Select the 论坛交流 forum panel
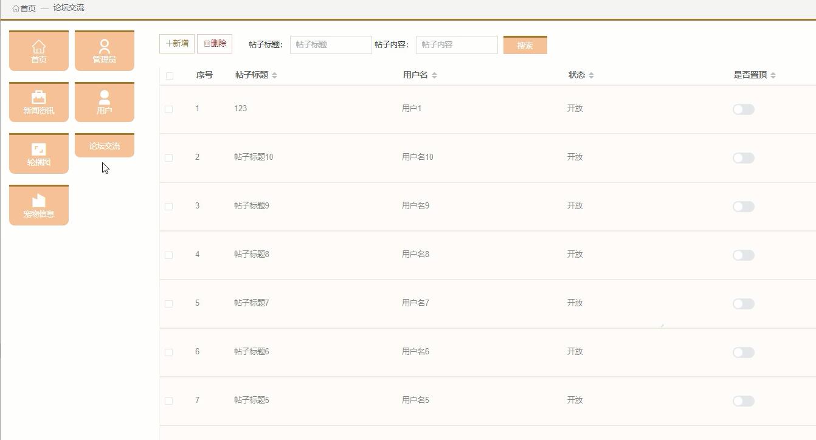Viewport: 816px width, 440px height. point(104,145)
